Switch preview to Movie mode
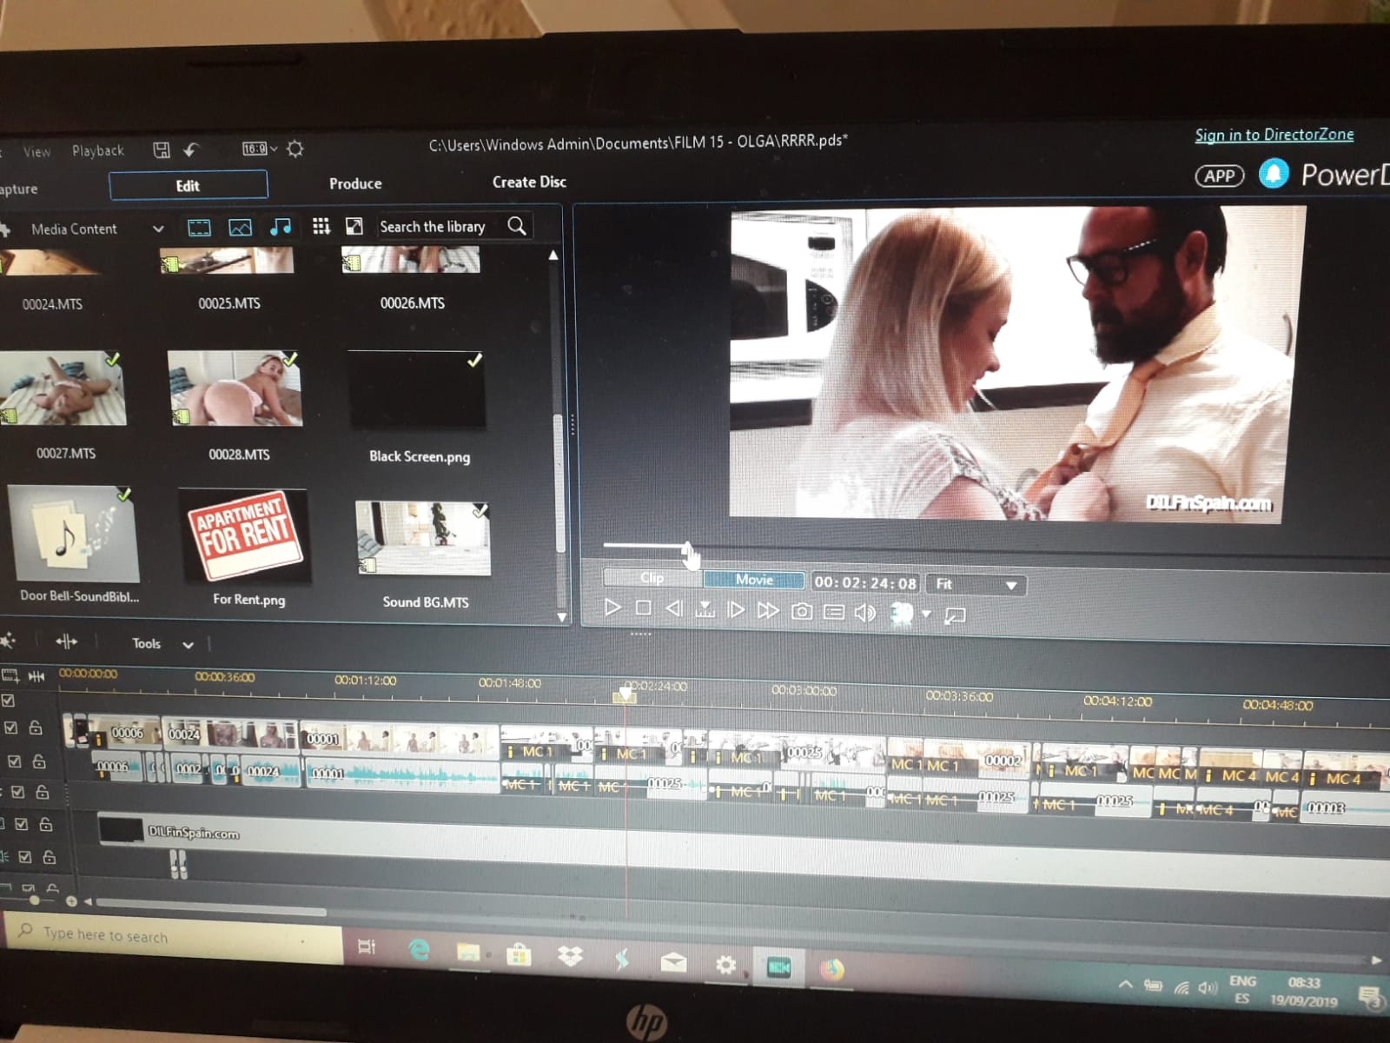The height and width of the screenshot is (1043, 1390). (x=753, y=580)
